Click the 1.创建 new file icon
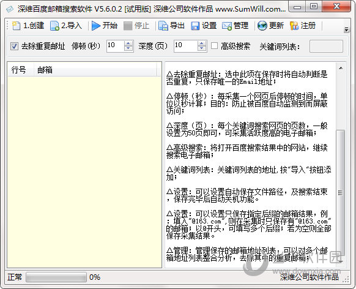 click(x=16, y=26)
